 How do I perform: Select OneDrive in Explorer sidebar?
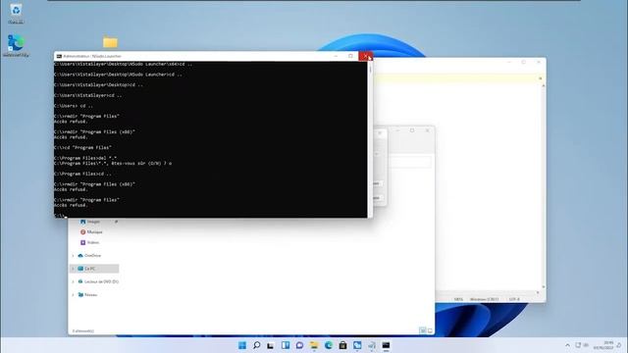click(x=92, y=255)
